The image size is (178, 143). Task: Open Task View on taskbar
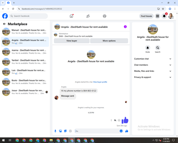pyautogui.click(x=10, y=140)
